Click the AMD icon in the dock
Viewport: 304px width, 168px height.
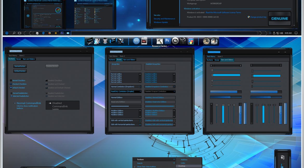click(144, 41)
